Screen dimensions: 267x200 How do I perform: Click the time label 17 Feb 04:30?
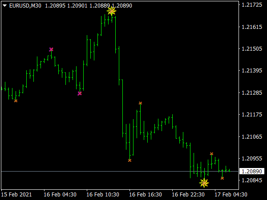tap(231, 194)
